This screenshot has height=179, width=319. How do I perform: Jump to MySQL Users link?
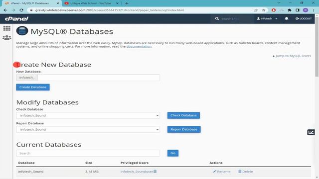click(292, 56)
